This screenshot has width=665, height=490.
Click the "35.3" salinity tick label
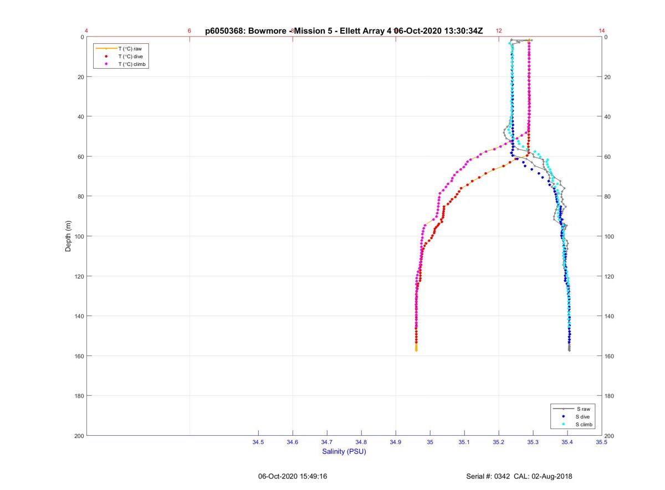(533, 442)
